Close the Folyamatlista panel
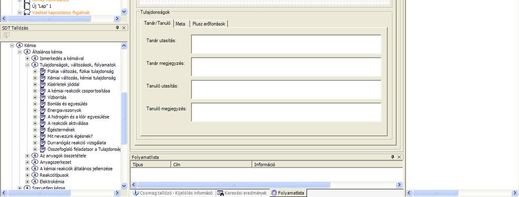This screenshot has height=197, width=519. click(x=399, y=157)
